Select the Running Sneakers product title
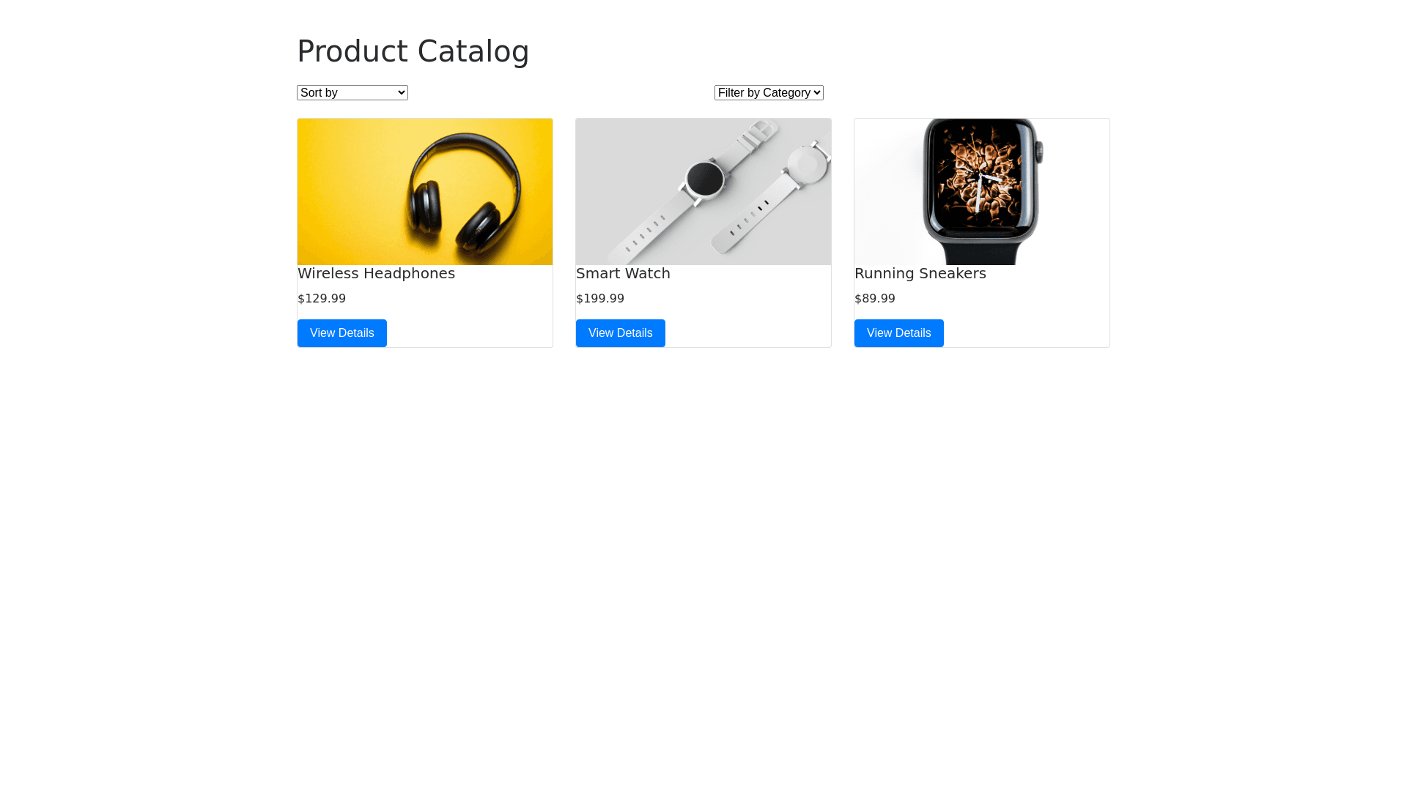Image resolution: width=1407 pixels, height=791 pixels. click(920, 273)
